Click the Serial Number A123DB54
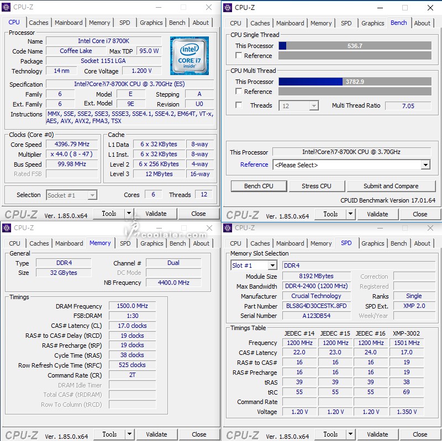Viewport: 442px width, 441px height. 316,316
